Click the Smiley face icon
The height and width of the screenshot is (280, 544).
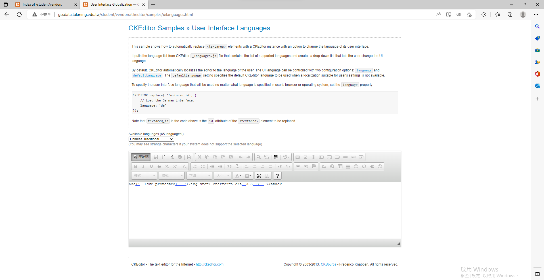356,166
